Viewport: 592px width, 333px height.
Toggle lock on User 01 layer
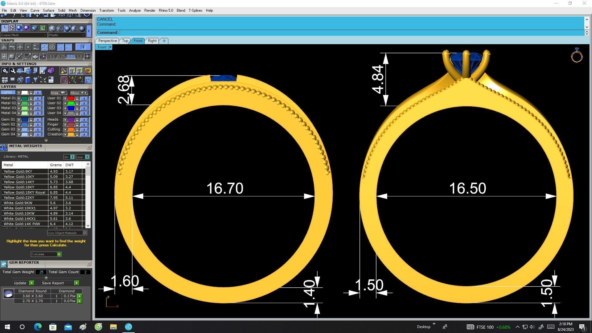[x=77, y=98]
